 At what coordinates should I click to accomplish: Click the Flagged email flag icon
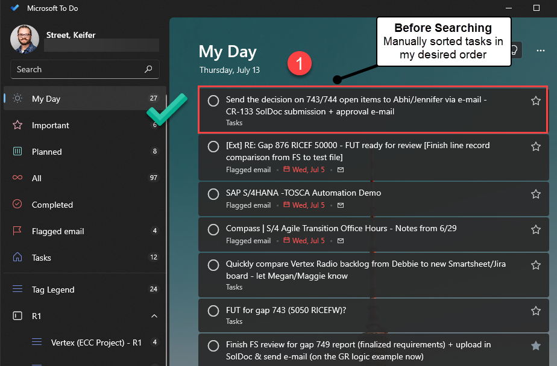click(17, 231)
